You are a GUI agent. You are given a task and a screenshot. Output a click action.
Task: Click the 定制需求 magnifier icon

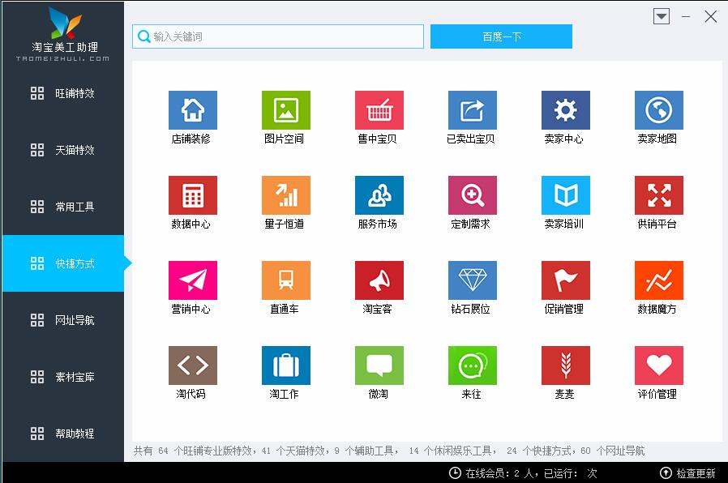tap(472, 194)
